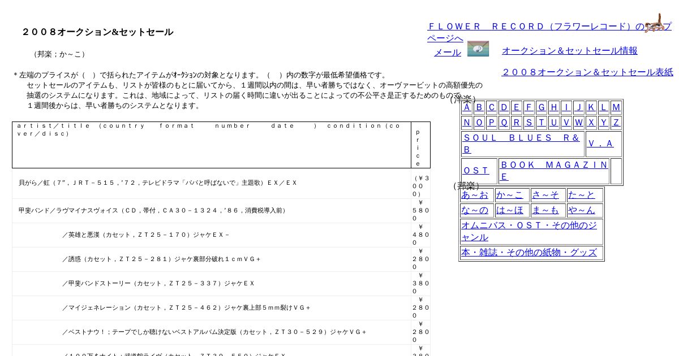
Task: Go to letter C index
Action: tap(492, 107)
